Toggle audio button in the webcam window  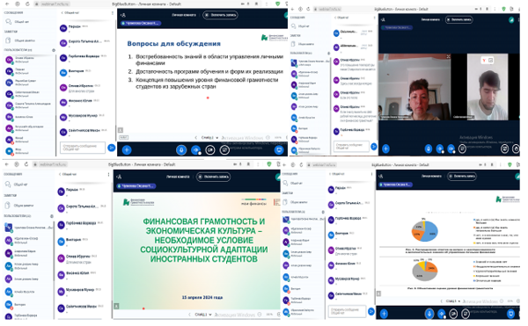[x=440, y=149]
